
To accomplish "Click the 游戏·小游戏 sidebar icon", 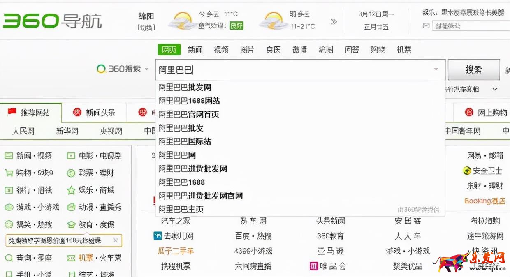I will [9, 207].
